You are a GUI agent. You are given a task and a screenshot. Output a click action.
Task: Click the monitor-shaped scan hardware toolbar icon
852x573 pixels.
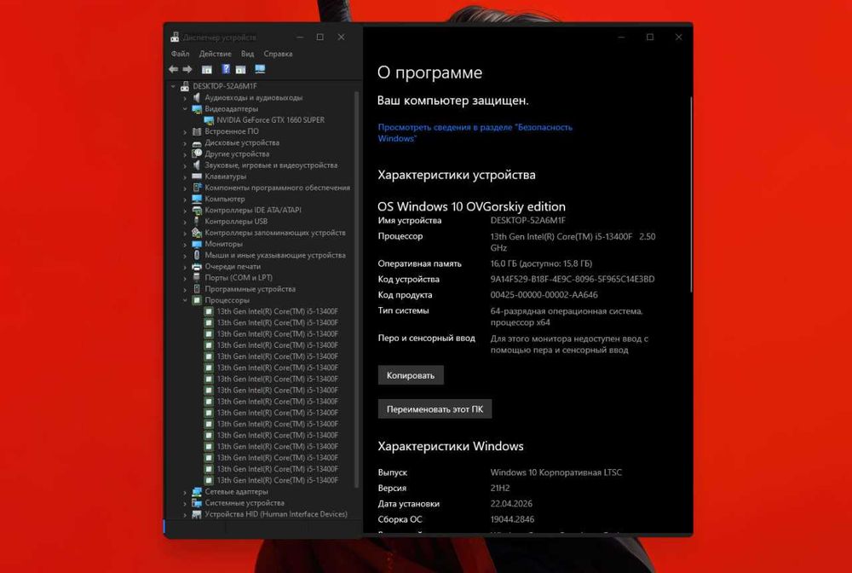260,69
